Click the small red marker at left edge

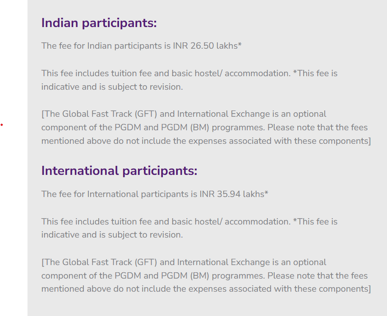pos(2,124)
